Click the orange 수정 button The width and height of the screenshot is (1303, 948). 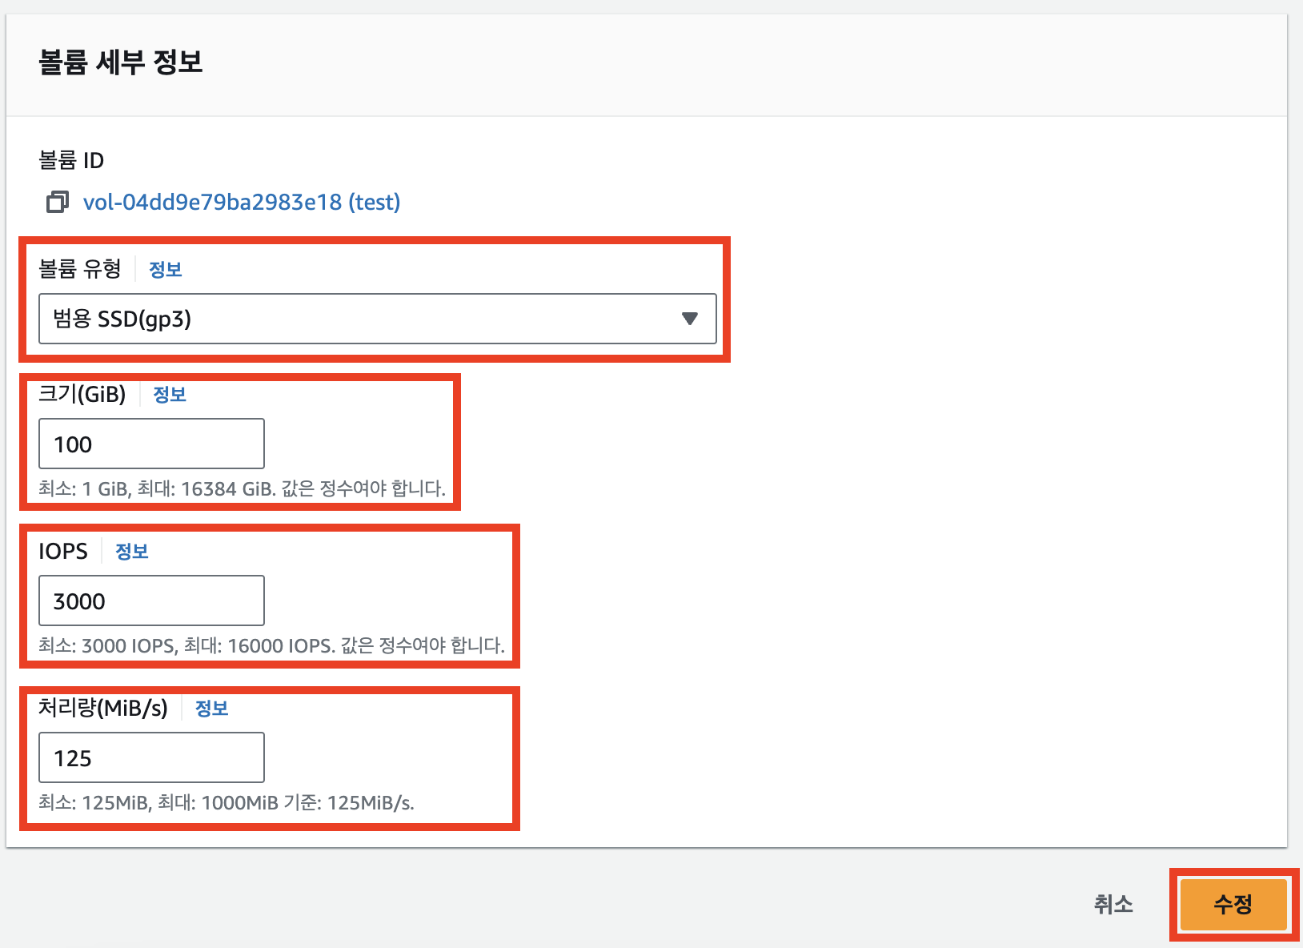pos(1233,904)
